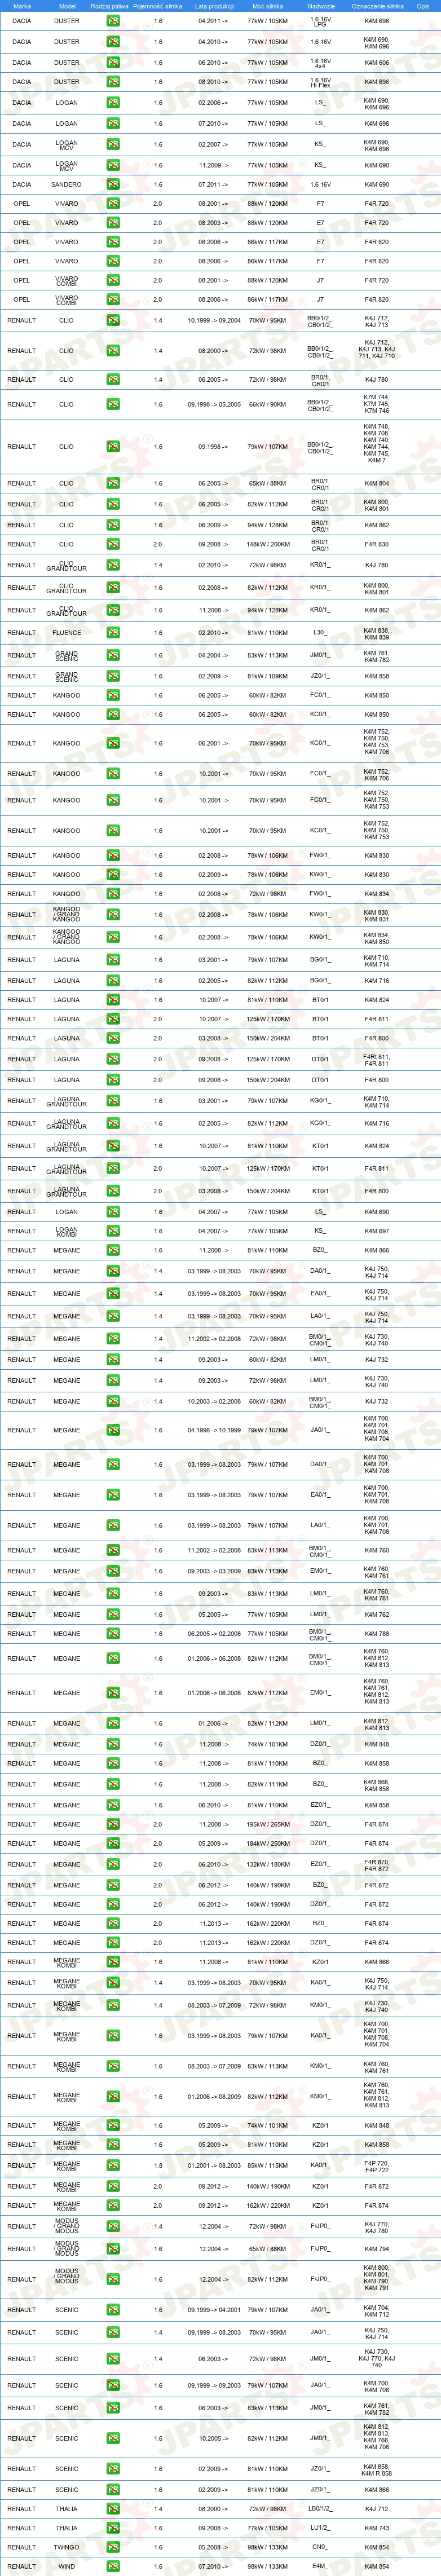
Task: Click fuel icon in Clio 10.1999 -> 09.2004 row
Action: pyautogui.click(x=113, y=321)
